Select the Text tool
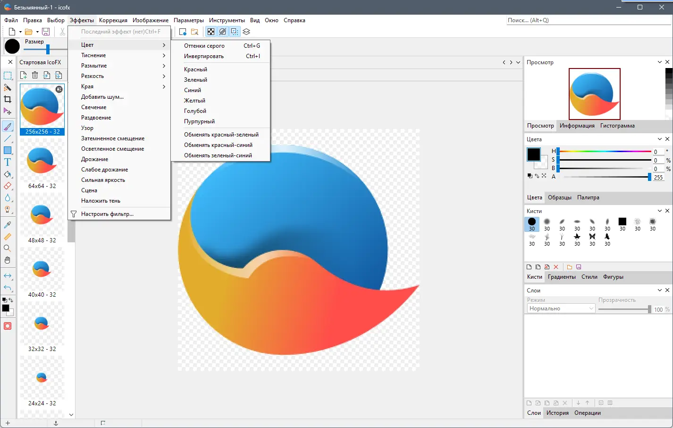Image resolution: width=673 pixels, height=428 pixels. click(x=8, y=162)
